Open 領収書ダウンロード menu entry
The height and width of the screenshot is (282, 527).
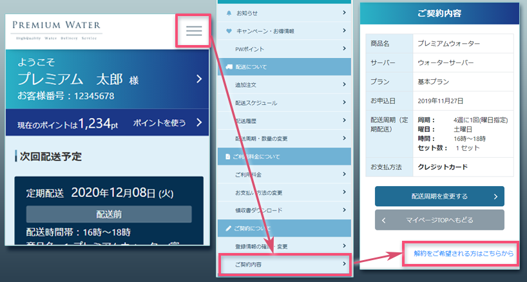pyautogui.click(x=284, y=211)
